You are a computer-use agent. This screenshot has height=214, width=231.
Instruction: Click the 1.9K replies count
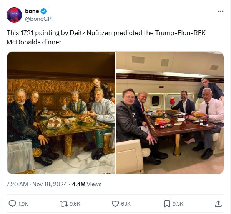click(24, 204)
